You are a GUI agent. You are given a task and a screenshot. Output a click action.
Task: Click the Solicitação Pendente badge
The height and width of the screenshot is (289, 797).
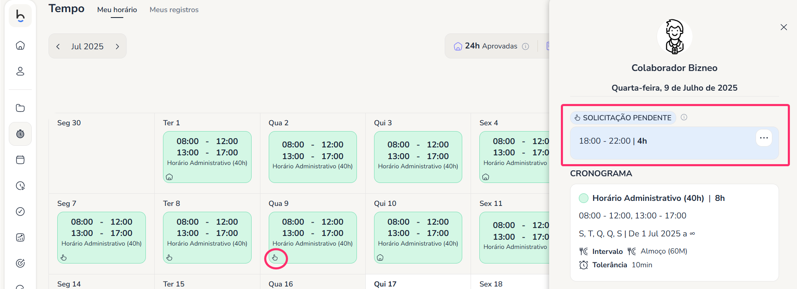coord(623,118)
